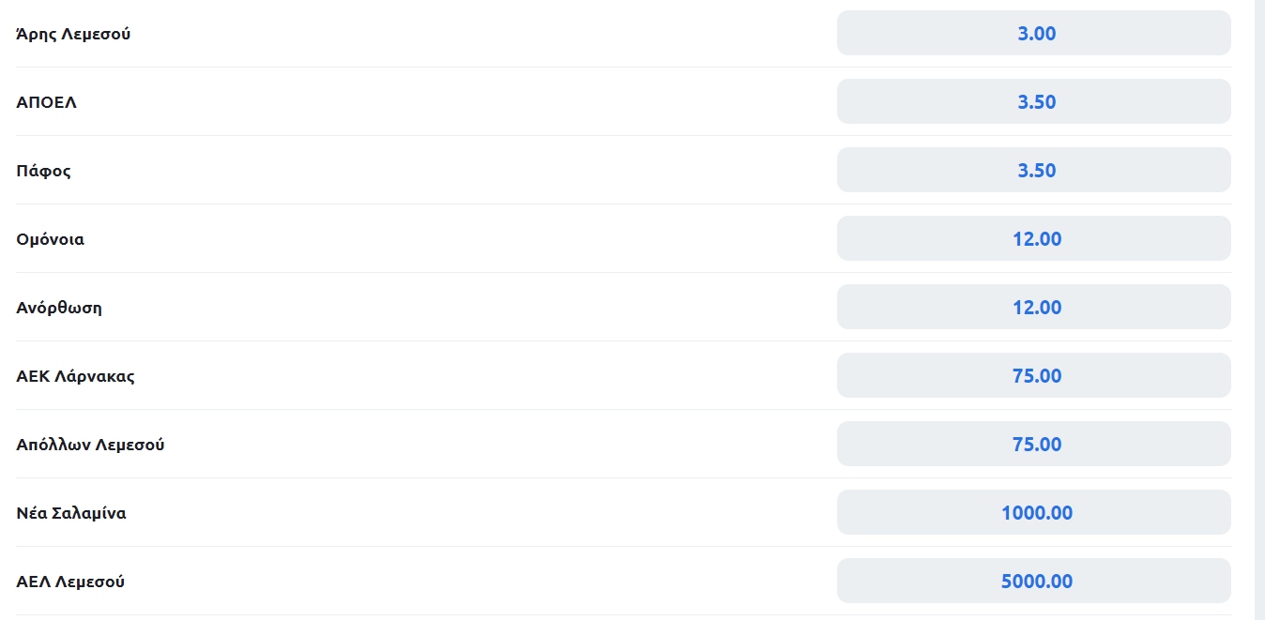Click the Άρης Λεμεσού team name
1265x620 pixels.
pyautogui.click(x=73, y=35)
